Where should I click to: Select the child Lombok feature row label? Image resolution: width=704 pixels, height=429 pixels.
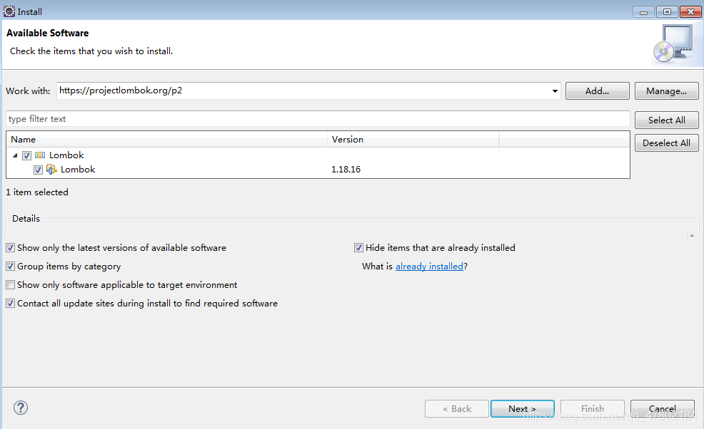[78, 170]
